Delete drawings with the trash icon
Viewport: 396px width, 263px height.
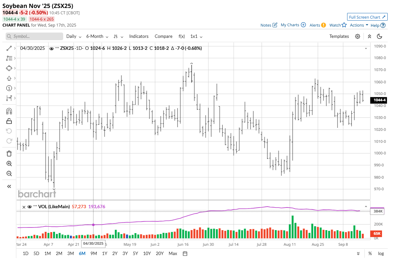pyautogui.click(x=9, y=153)
